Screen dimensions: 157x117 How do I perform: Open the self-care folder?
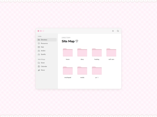[111, 54]
